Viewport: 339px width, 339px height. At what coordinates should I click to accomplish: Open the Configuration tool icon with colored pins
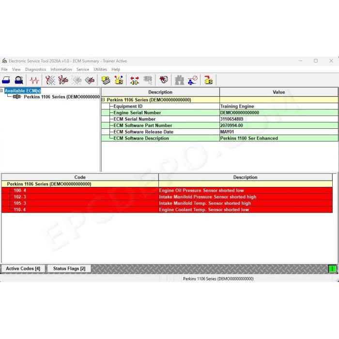[x=119, y=80]
